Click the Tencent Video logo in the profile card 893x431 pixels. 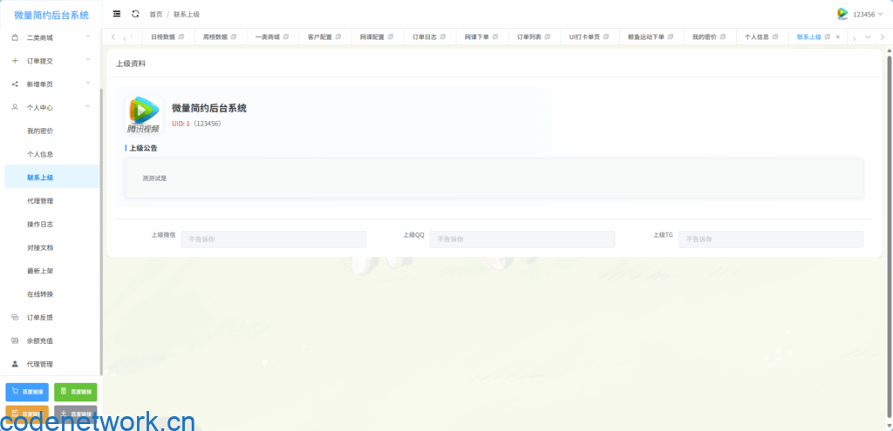click(x=144, y=114)
